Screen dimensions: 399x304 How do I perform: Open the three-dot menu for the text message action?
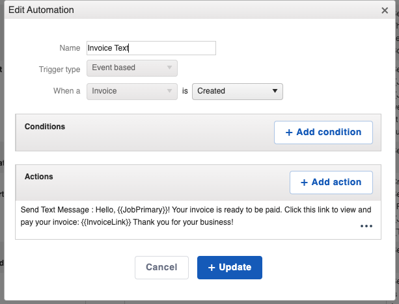point(366,226)
